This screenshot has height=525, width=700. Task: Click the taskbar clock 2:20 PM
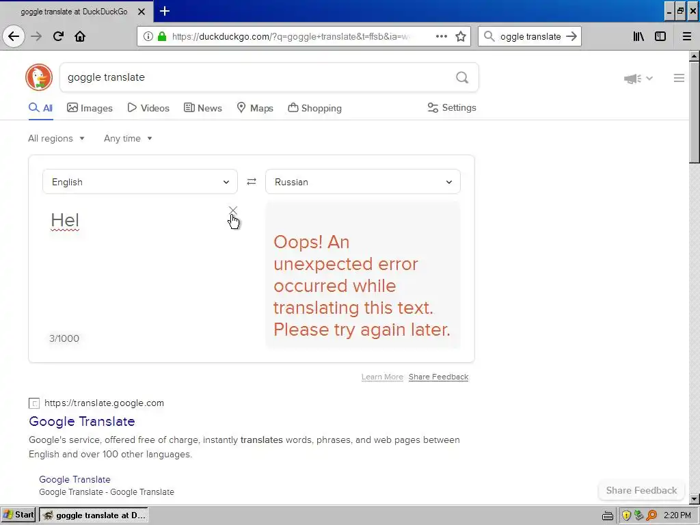(677, 515)
